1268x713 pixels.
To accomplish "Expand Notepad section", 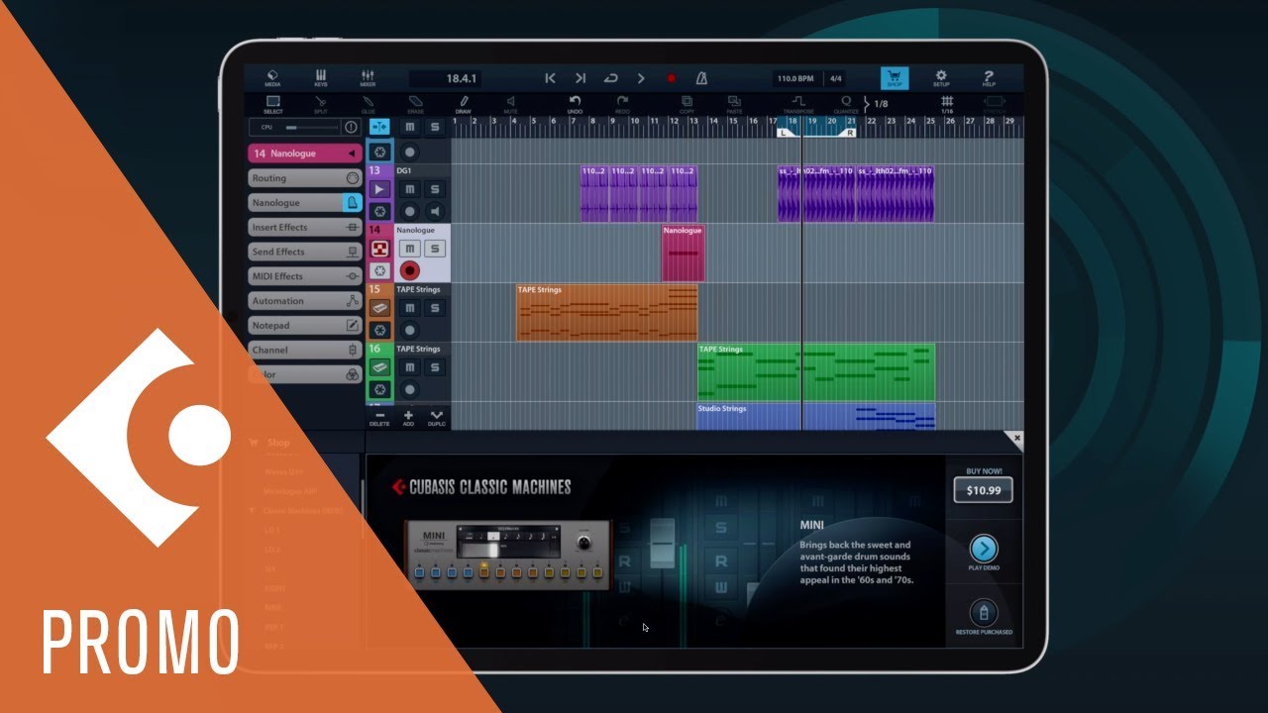I will pyautogui.click(x=305, y=326).
